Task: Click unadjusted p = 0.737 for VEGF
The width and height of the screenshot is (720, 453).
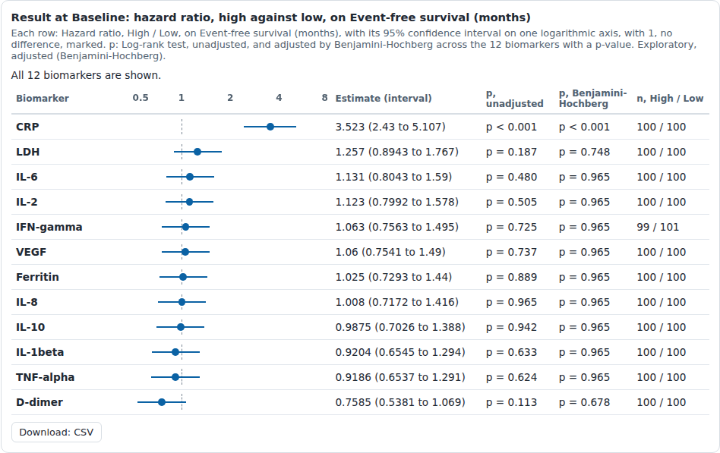Action: [511, 252]
